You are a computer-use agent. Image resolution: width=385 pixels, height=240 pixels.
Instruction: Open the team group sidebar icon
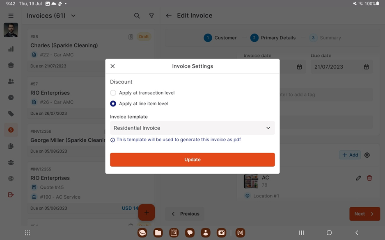[11, 162]
